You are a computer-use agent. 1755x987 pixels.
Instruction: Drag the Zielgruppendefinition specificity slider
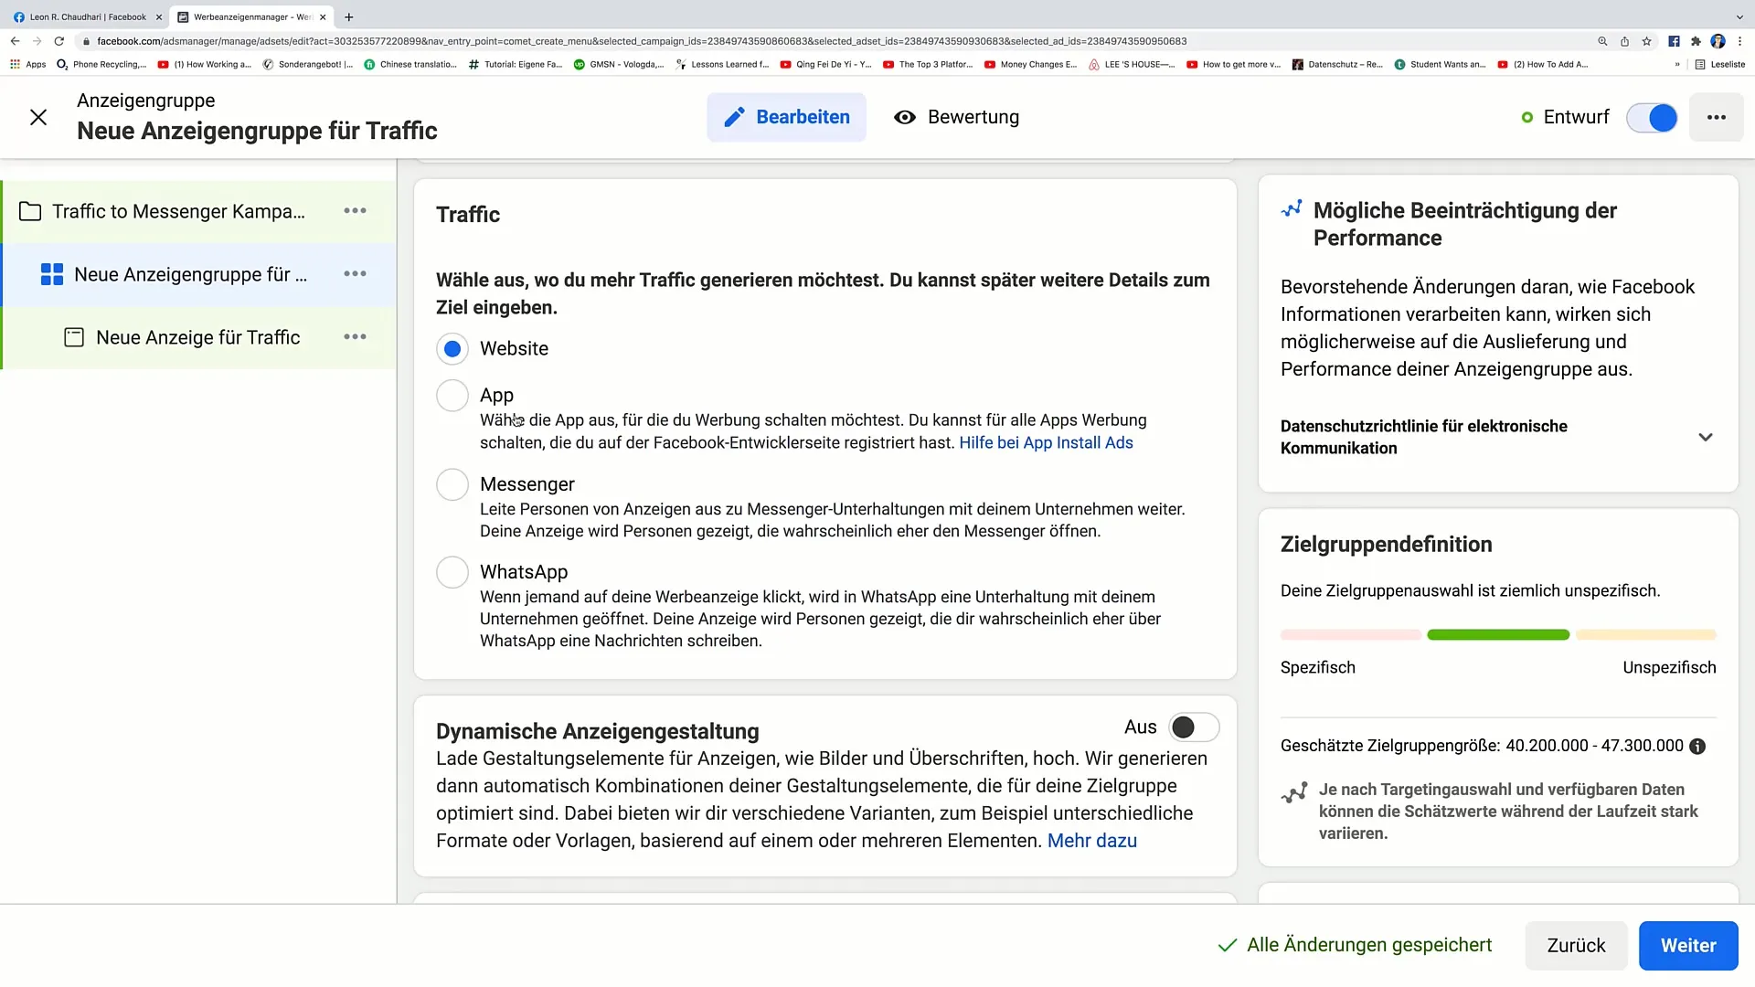1501,635
